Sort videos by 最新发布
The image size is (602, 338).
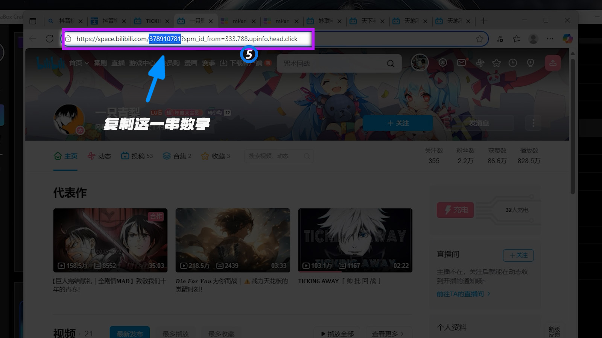[130, 333]
